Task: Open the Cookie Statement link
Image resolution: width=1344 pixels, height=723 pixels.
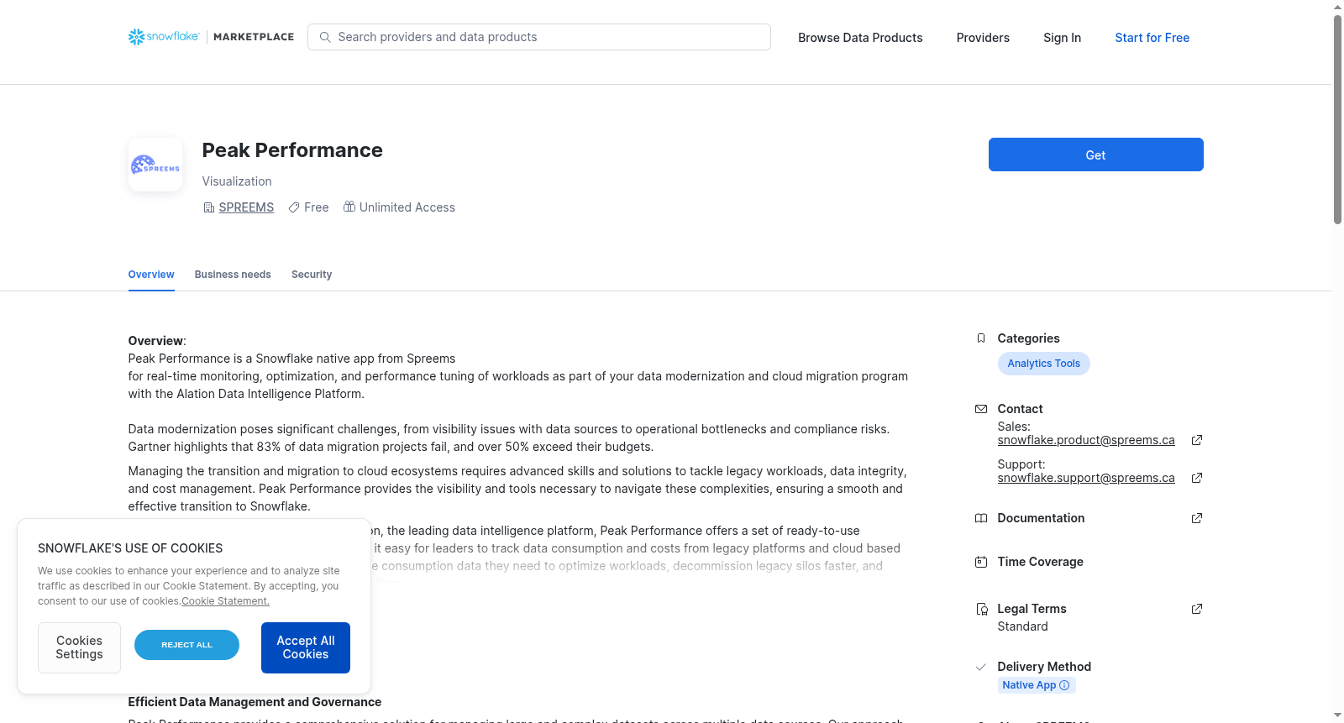Action: (x=226, y=601)
